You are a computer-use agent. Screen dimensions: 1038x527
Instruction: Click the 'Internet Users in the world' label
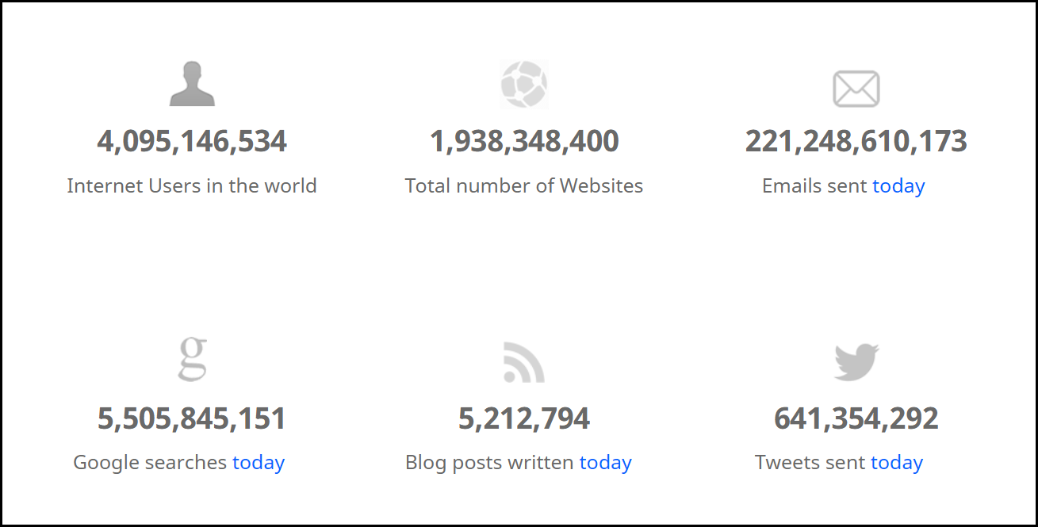click(x=192, y=186)
